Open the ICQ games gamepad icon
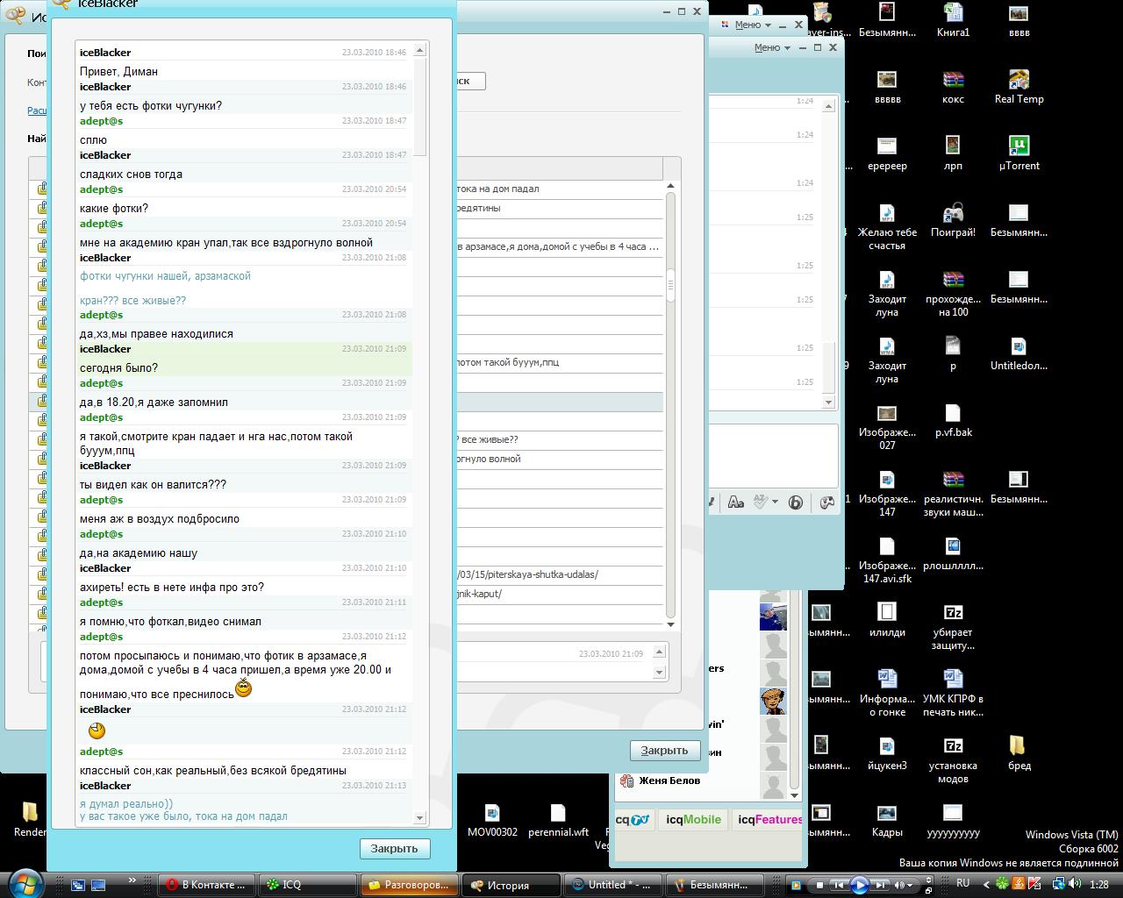 pyautogui.click(x=826, y=502)
